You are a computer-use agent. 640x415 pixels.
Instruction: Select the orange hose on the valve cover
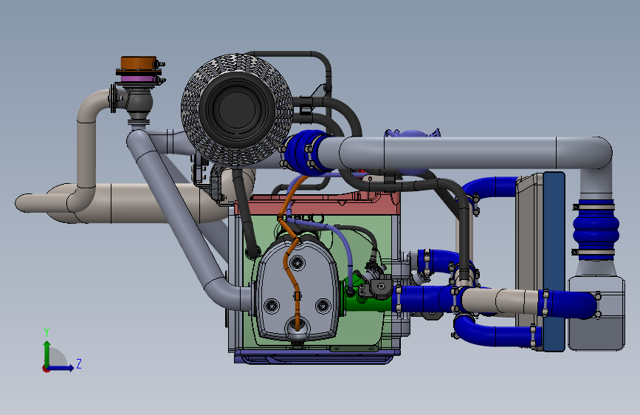pyautogui.click(x=292, y=253)
